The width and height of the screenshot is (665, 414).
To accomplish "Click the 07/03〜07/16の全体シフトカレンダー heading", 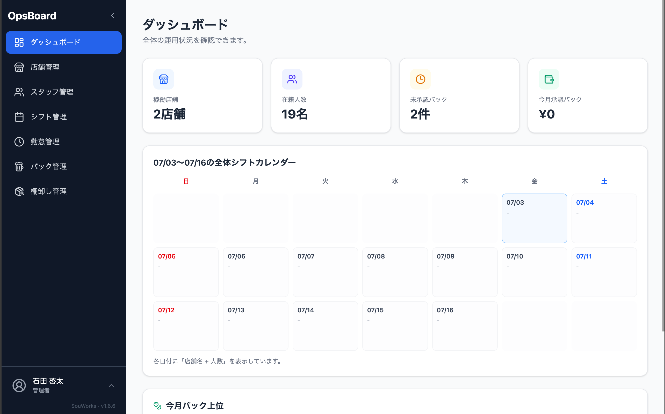I will click(x=225, y=163).
